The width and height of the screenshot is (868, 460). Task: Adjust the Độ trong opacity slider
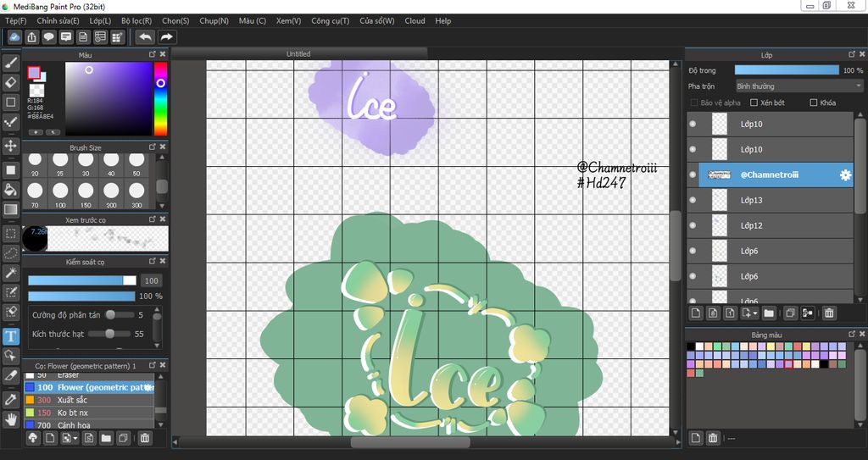(787, 69)
